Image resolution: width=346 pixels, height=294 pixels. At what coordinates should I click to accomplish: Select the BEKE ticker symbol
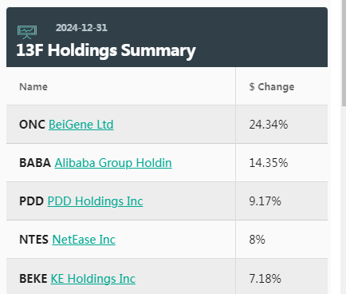[x=33, y=279]
